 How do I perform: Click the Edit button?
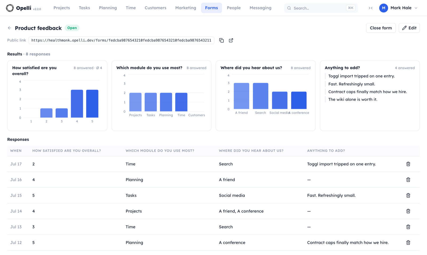click(x=409, y=28)
